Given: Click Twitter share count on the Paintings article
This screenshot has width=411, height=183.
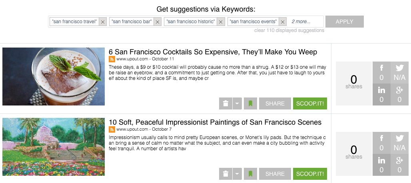Looking at the screenshot, I should pyautogui.click(x=399, y=143).
